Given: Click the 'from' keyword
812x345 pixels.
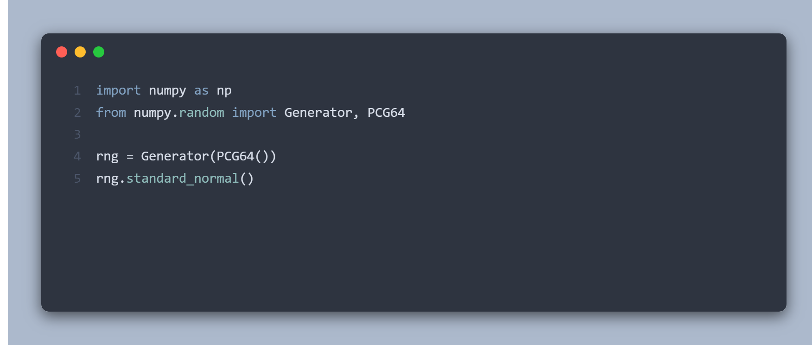Looking at the screenshot, I should coord(111,113).
